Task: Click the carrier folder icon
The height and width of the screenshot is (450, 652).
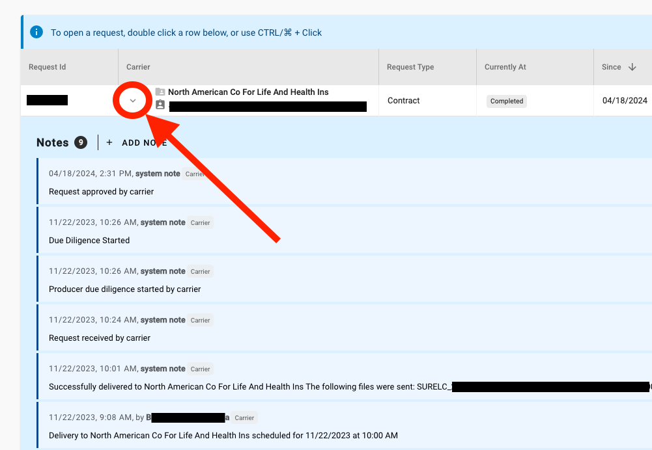Action: click(160, 92)
